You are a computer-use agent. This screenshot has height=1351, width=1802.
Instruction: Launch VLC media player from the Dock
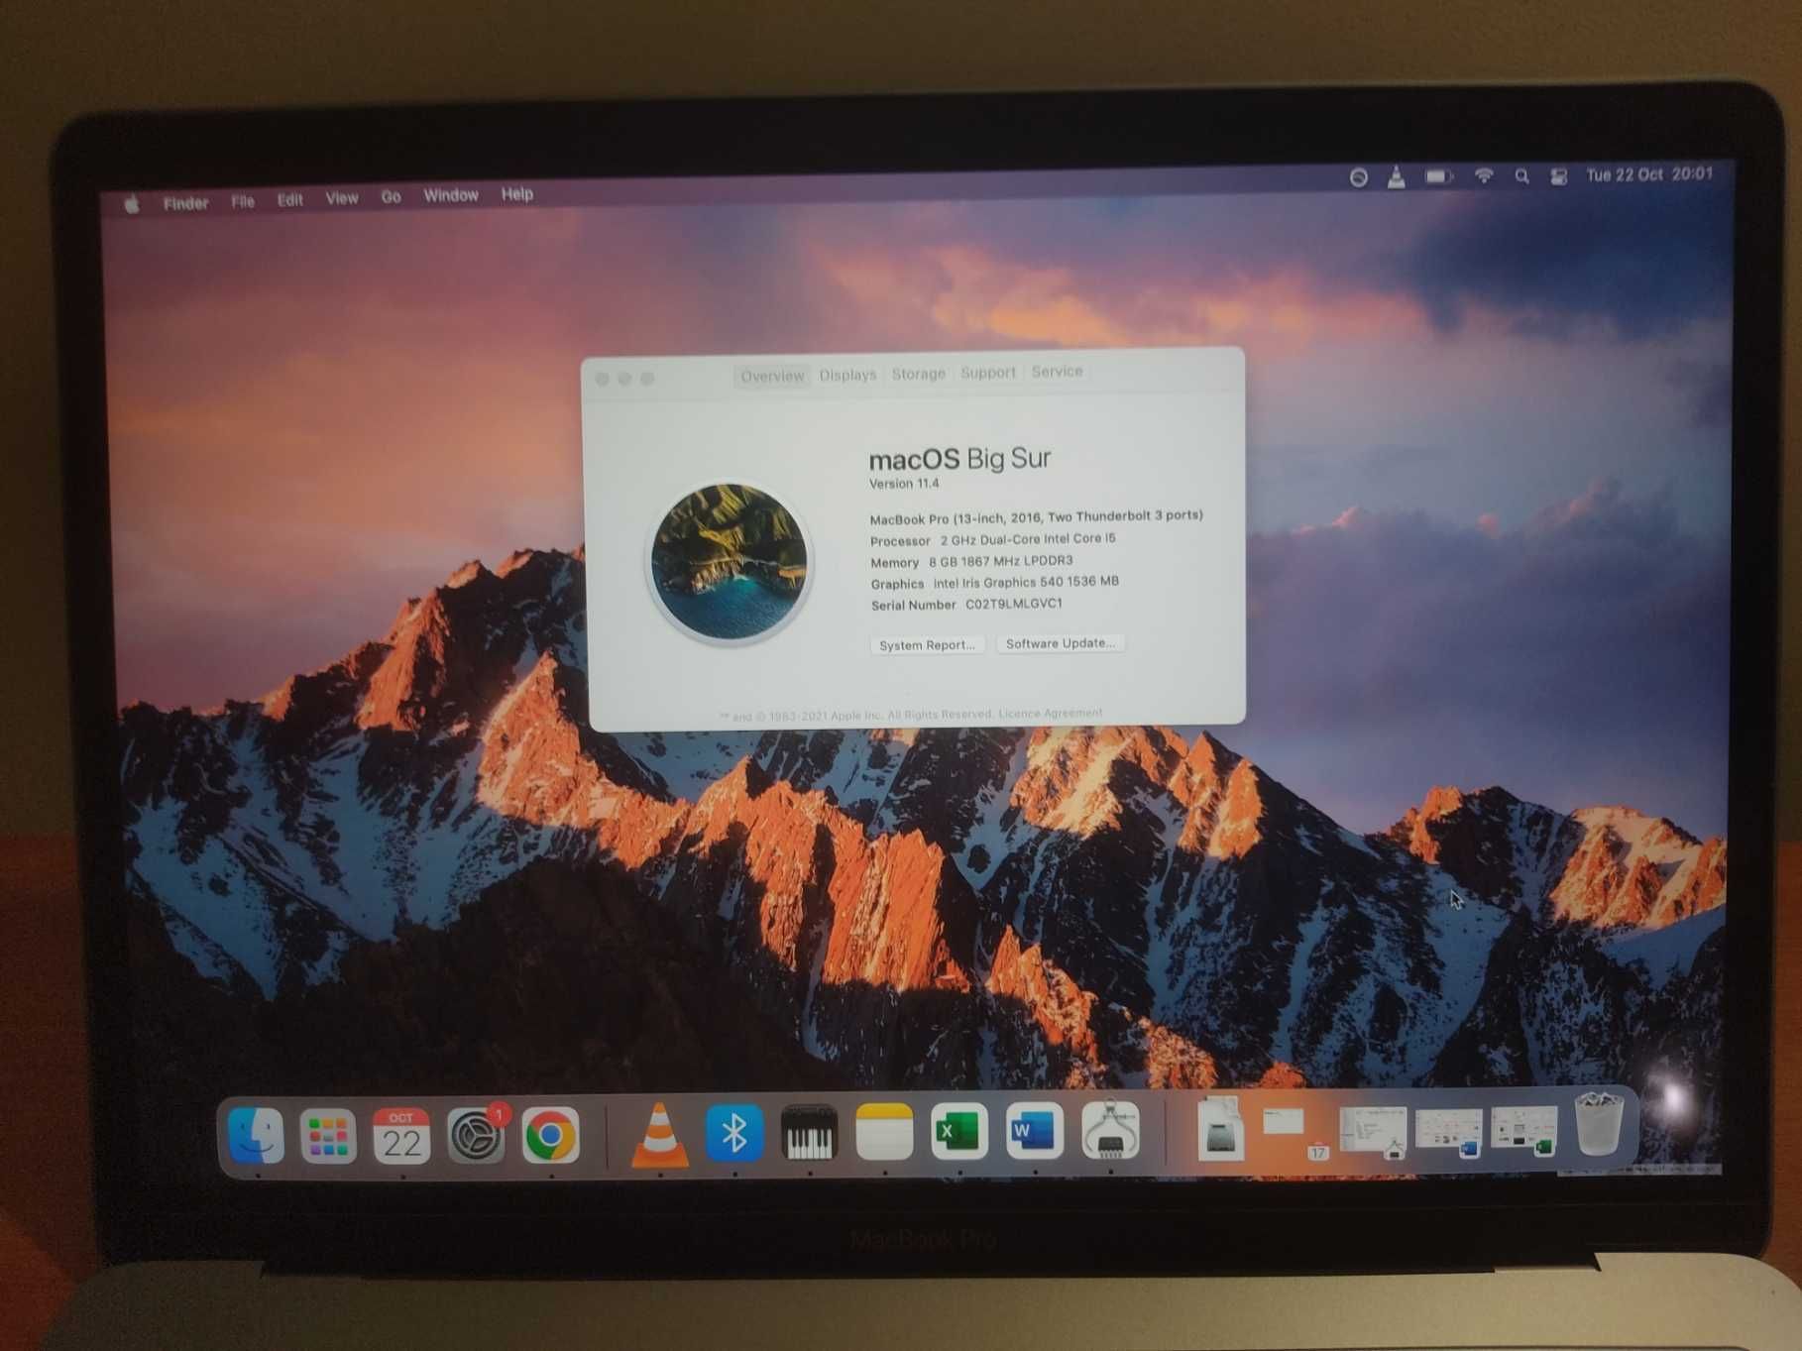pyautogui.click(x=659, y=1134)
